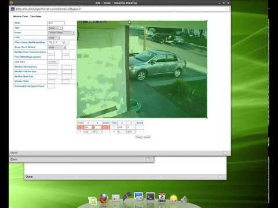Click the X field of point 2
Image resolution: width=278 pixels, height=208 pixels.
point(122,127)
